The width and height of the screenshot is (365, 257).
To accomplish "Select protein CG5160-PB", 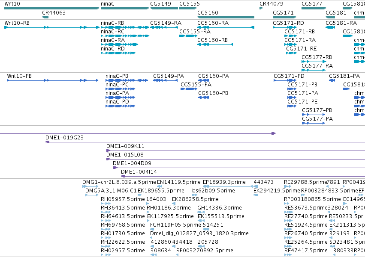I will pos(203,98).
